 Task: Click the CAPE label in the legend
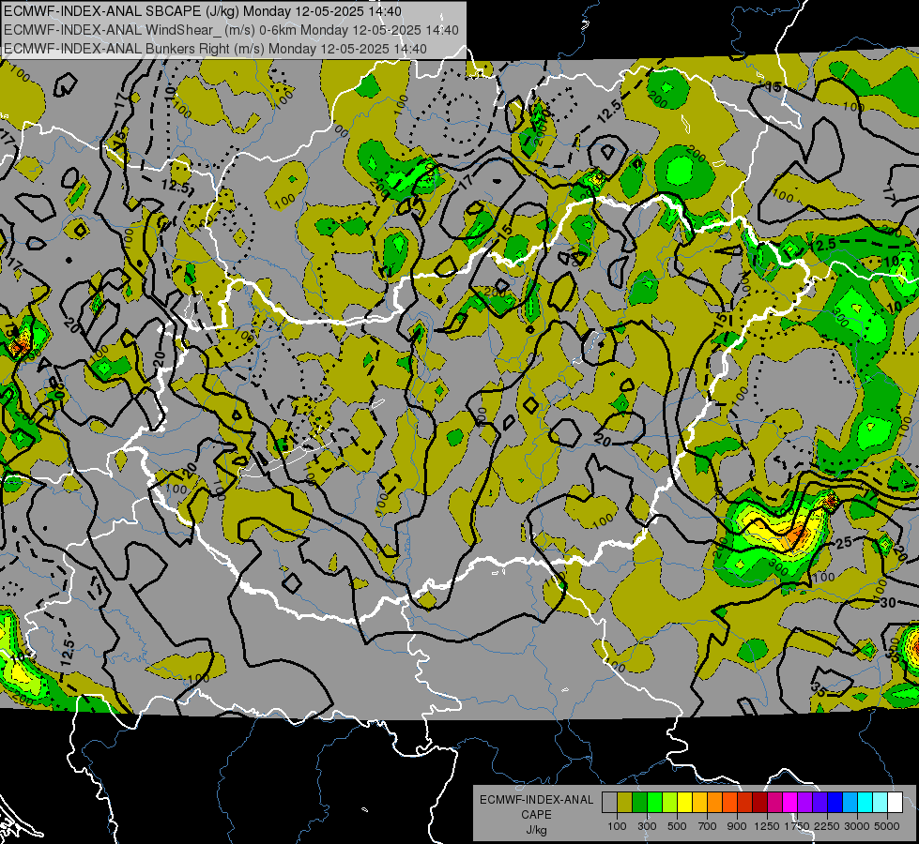pyautogui.click(x=537, y=815)
